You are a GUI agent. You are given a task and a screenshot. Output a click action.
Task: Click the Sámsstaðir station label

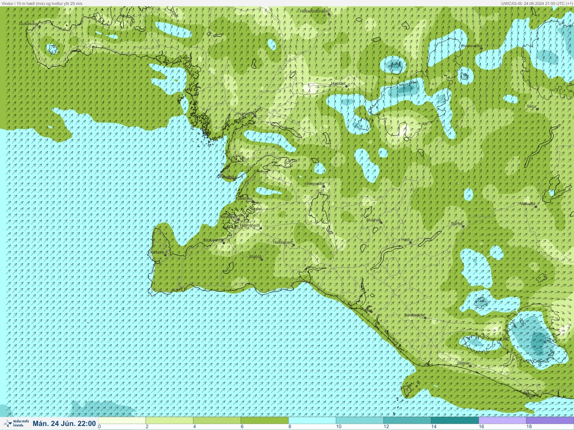(x=414, y=315)
